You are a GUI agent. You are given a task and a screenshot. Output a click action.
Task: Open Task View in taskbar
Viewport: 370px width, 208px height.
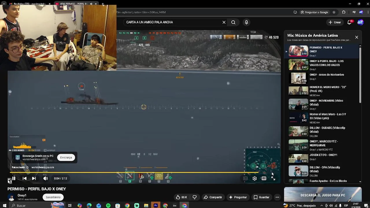point(70,205)
